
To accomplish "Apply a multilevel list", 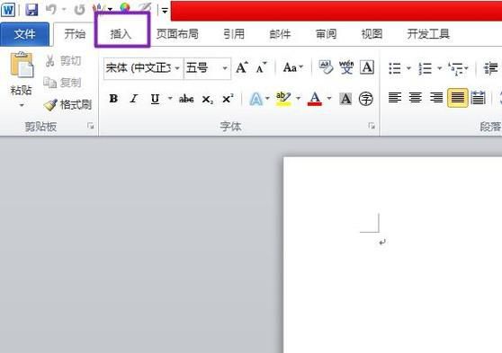I will click(x=455, y=68).
